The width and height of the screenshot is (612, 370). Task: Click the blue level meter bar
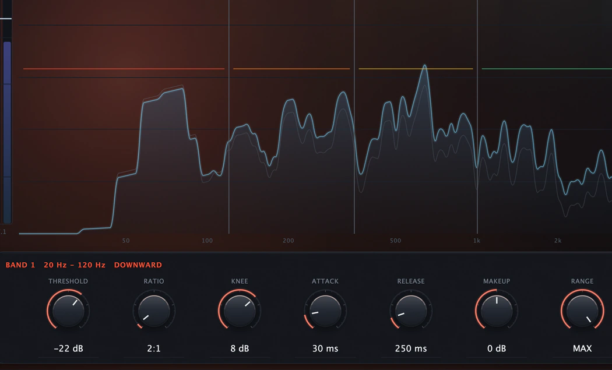point(7,132)
